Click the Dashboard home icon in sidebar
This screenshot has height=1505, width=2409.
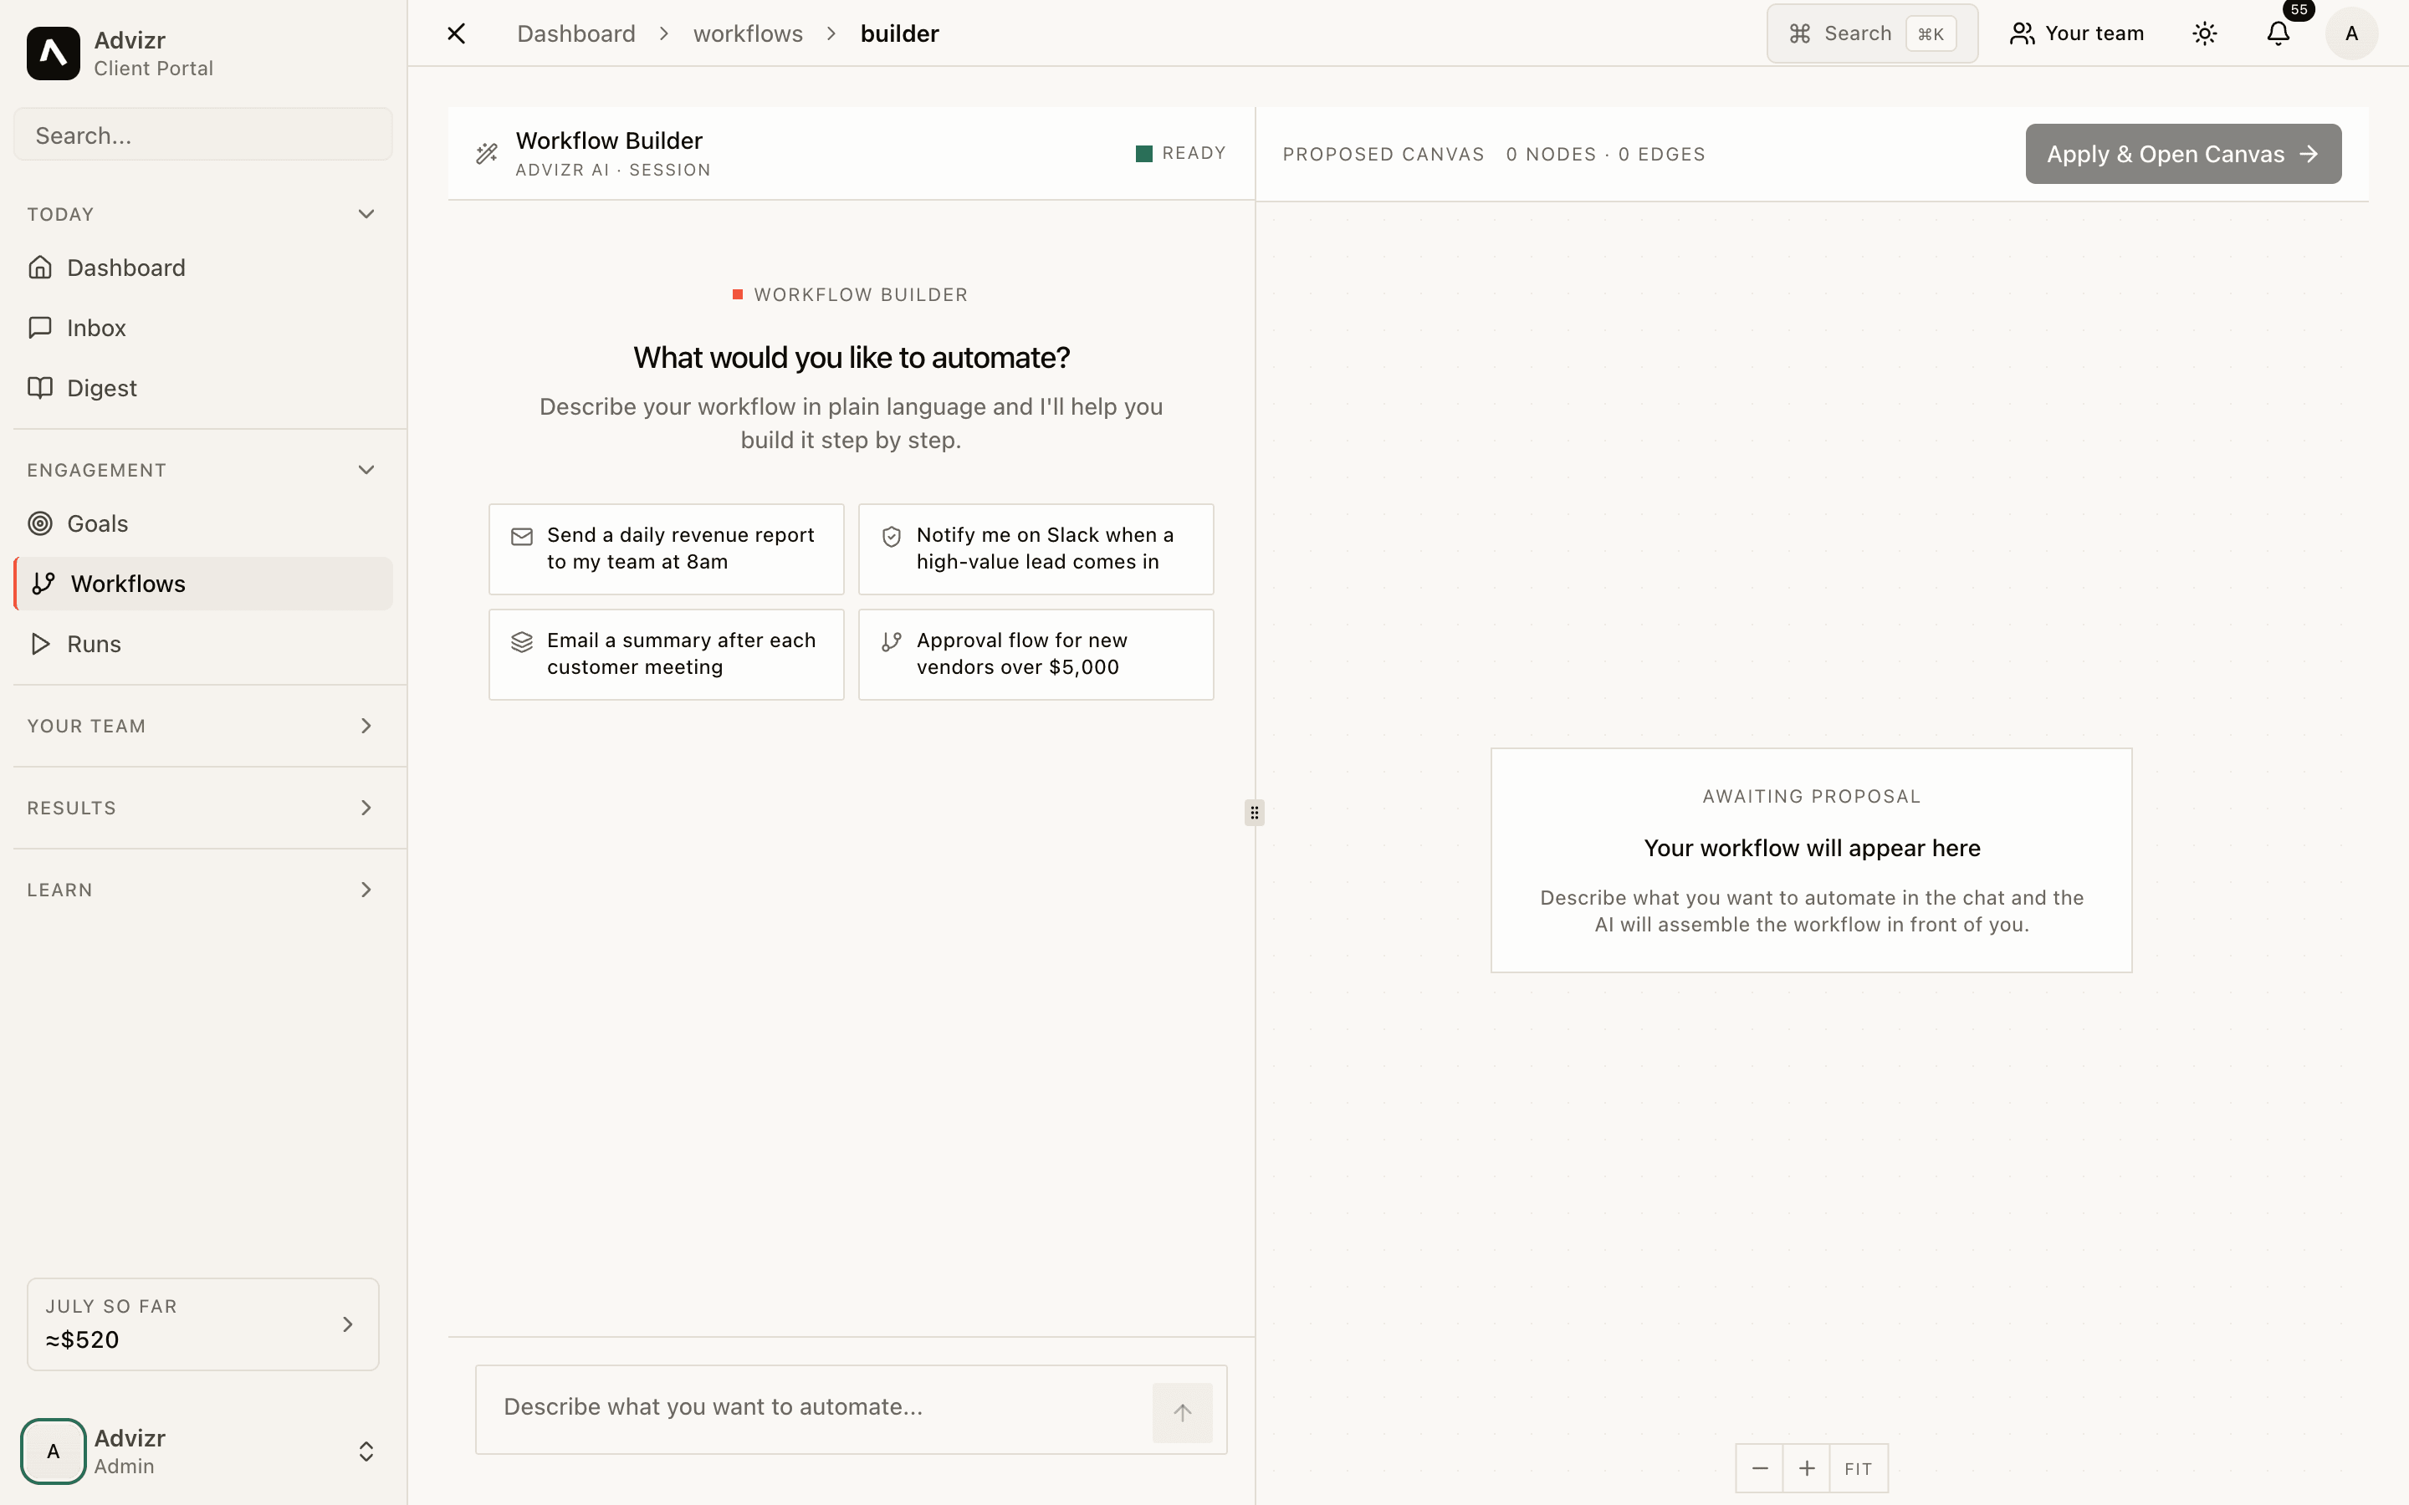point(40,267)
